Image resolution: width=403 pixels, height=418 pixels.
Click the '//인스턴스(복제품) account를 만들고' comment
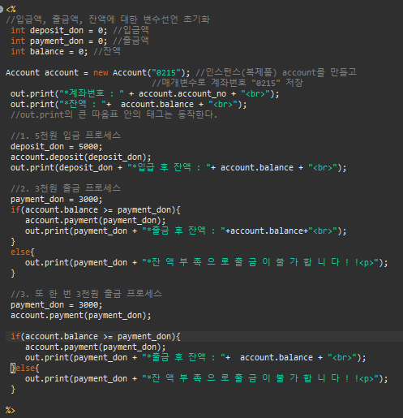coord(276,72)
